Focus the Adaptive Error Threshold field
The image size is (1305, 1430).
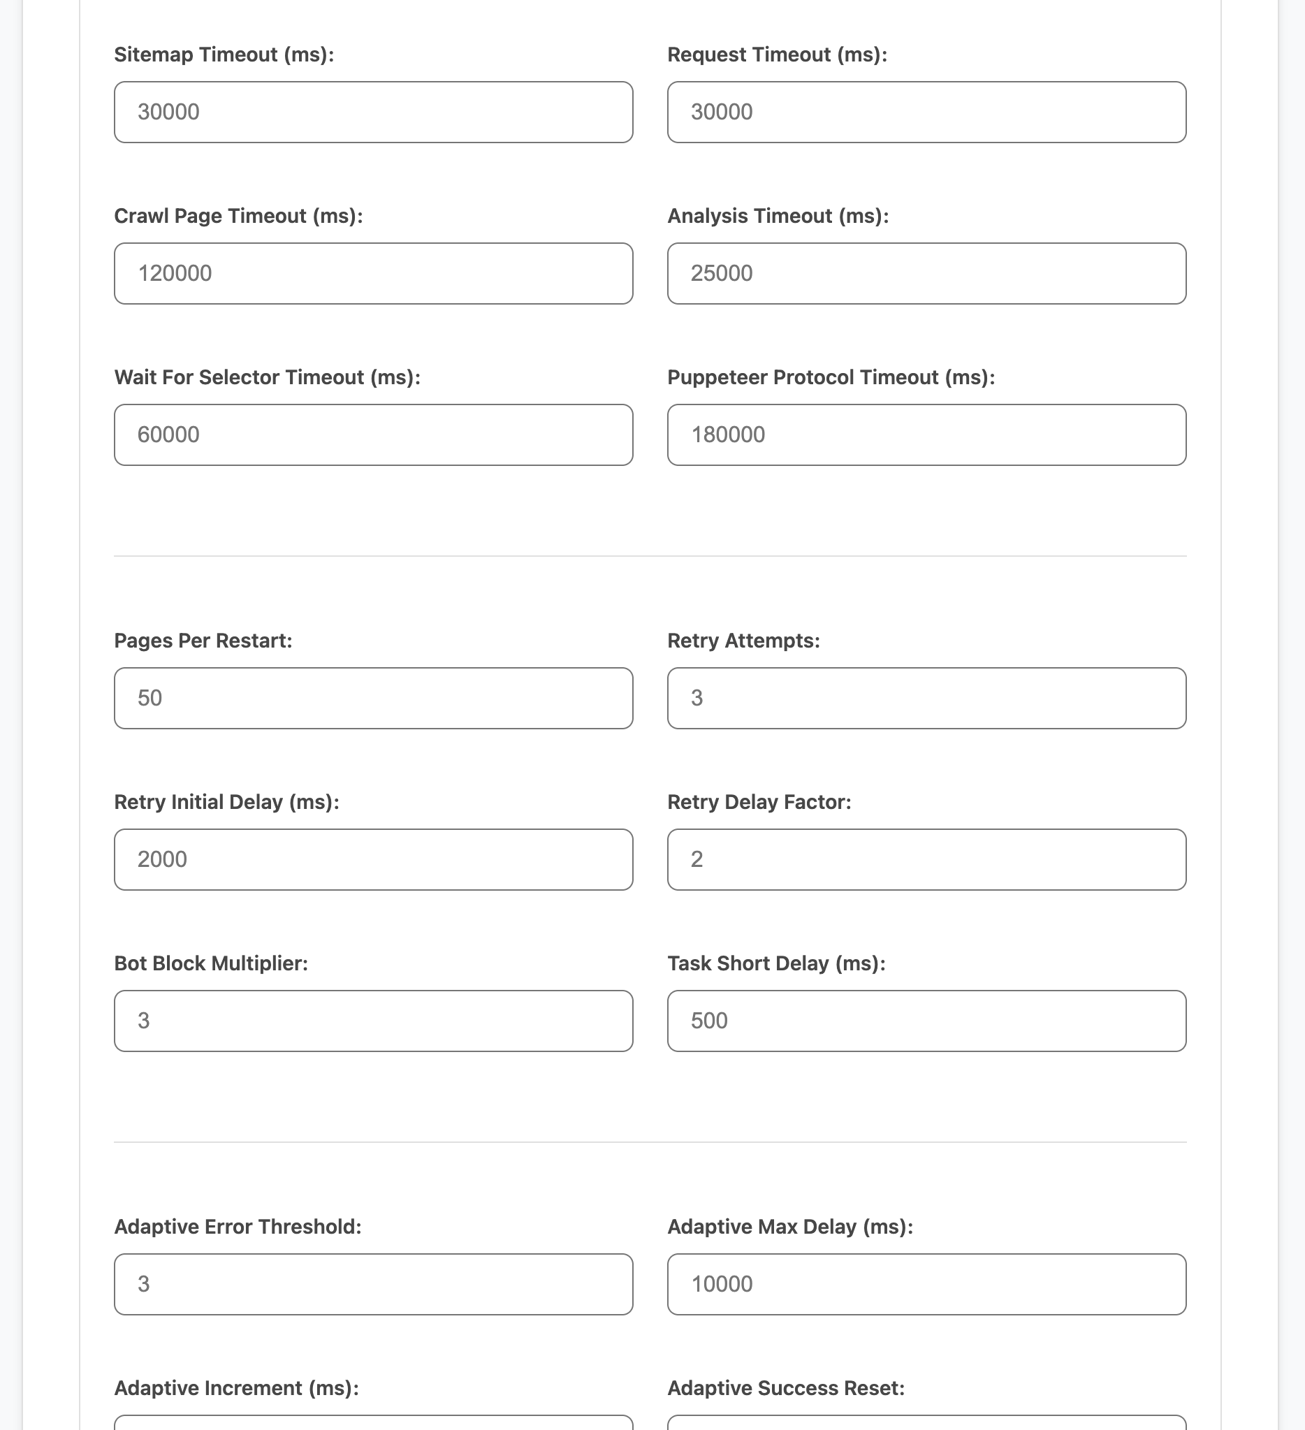click(373, 1284)
